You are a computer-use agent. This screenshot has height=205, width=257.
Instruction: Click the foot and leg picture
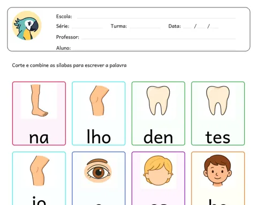click(x=39, y=100)
